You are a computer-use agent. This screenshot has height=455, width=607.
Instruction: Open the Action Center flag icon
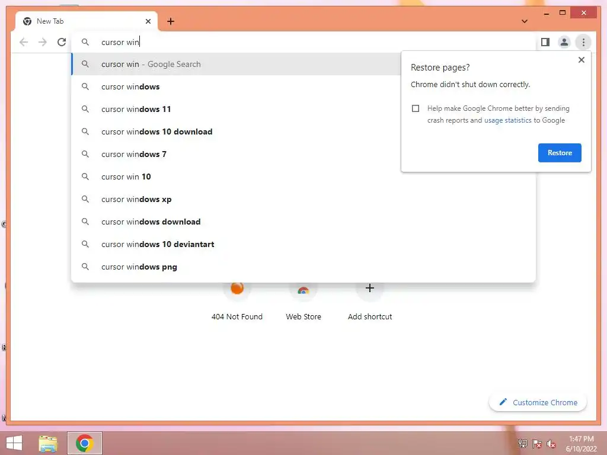537,444
